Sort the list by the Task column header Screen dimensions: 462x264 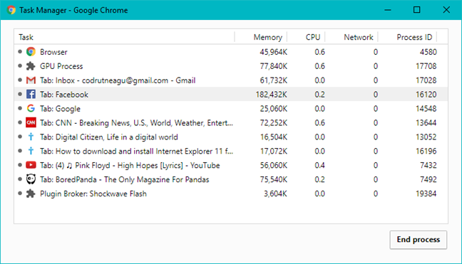124,37
